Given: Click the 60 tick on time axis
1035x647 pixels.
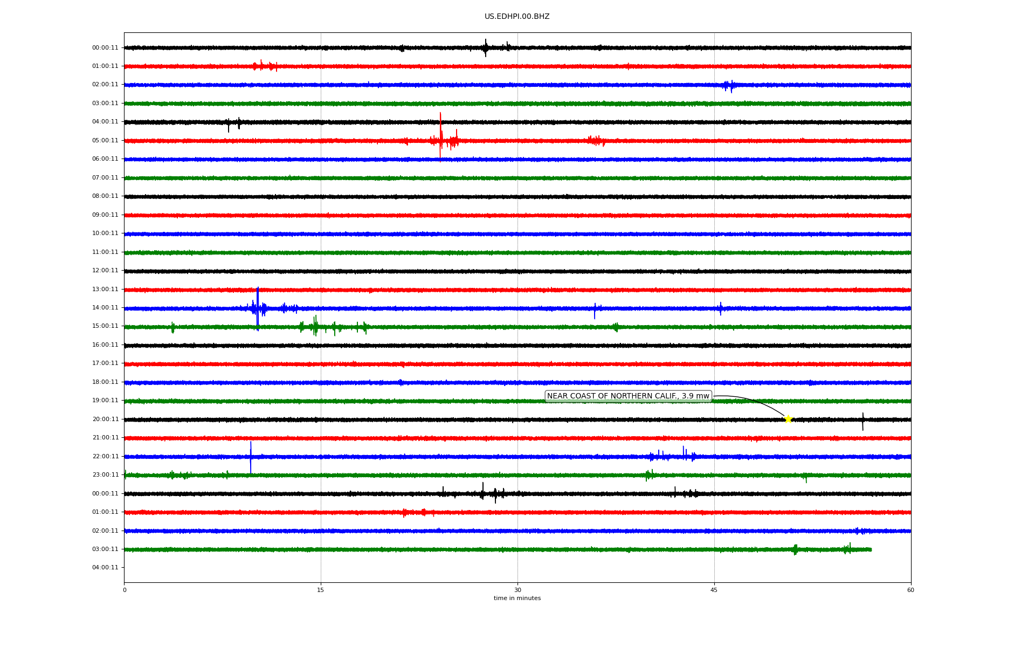Looking at the screenshot, I should [910, 590].
